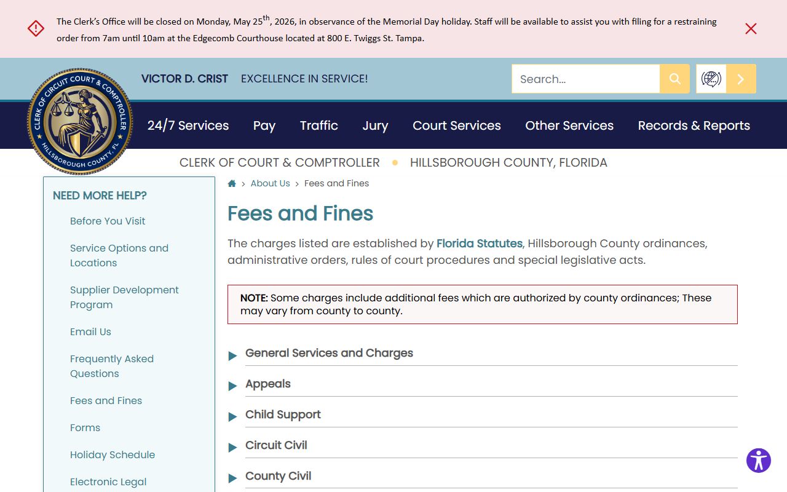Open Before You Visit sidebar link
This screenshot has width=787, height=492.
point(108,221)
